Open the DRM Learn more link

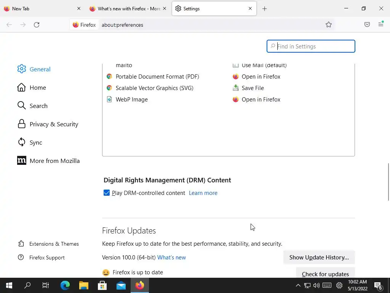(x=203, y=193)
